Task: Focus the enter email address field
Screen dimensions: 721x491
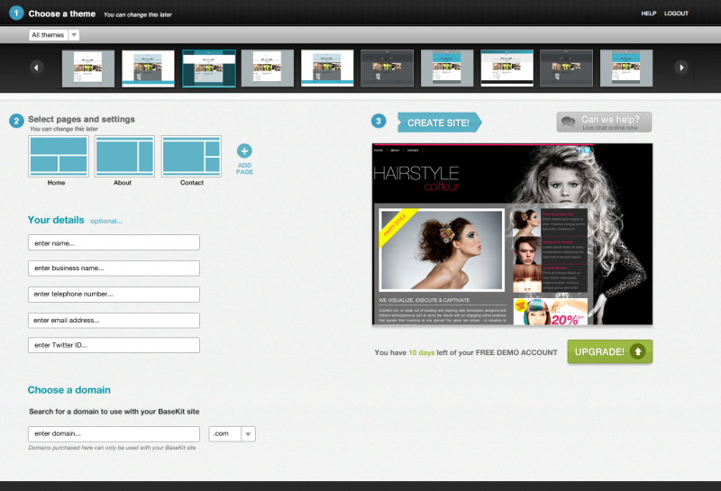Action: click(x=114, y=321)
